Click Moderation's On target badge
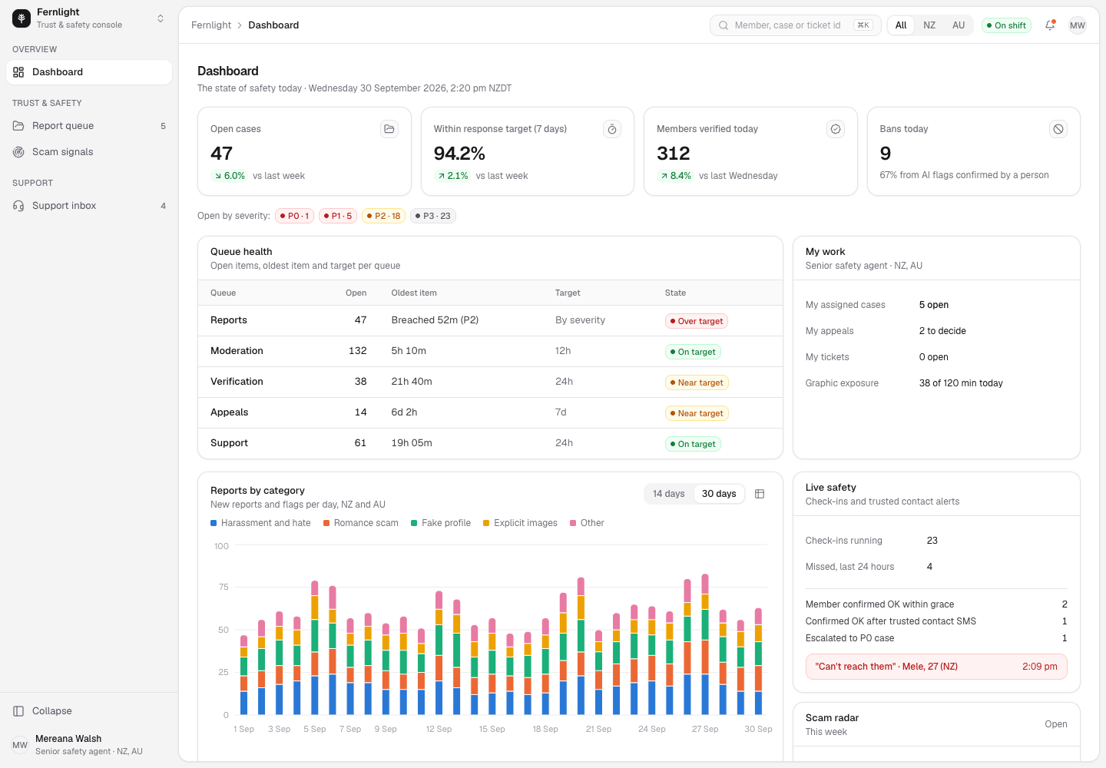This screenshot has height=768, width=1106. click(x=693, y=352)
